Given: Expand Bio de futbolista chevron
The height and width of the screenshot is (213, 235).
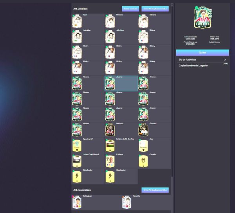Looking at the screenshot, I should pos(225,60).
